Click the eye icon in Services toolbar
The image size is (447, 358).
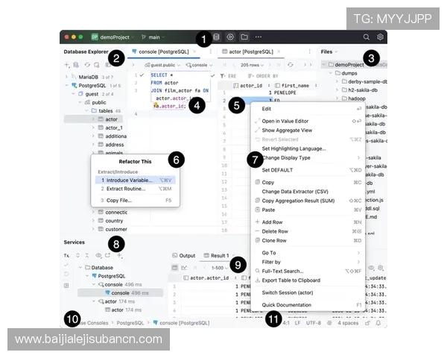[98, 255]
